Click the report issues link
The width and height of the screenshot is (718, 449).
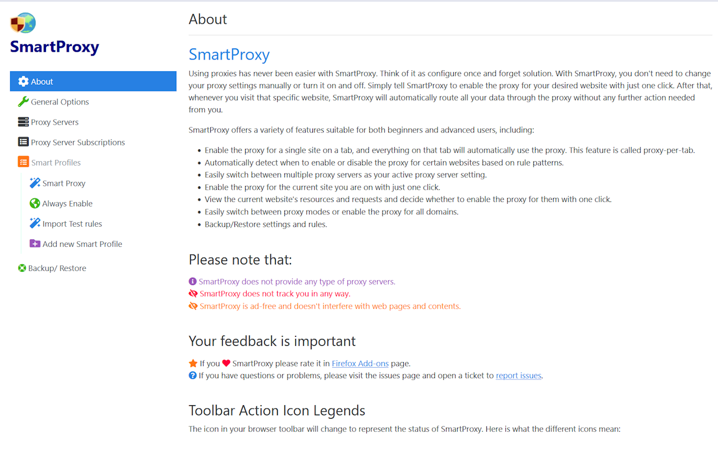point(518,375)
